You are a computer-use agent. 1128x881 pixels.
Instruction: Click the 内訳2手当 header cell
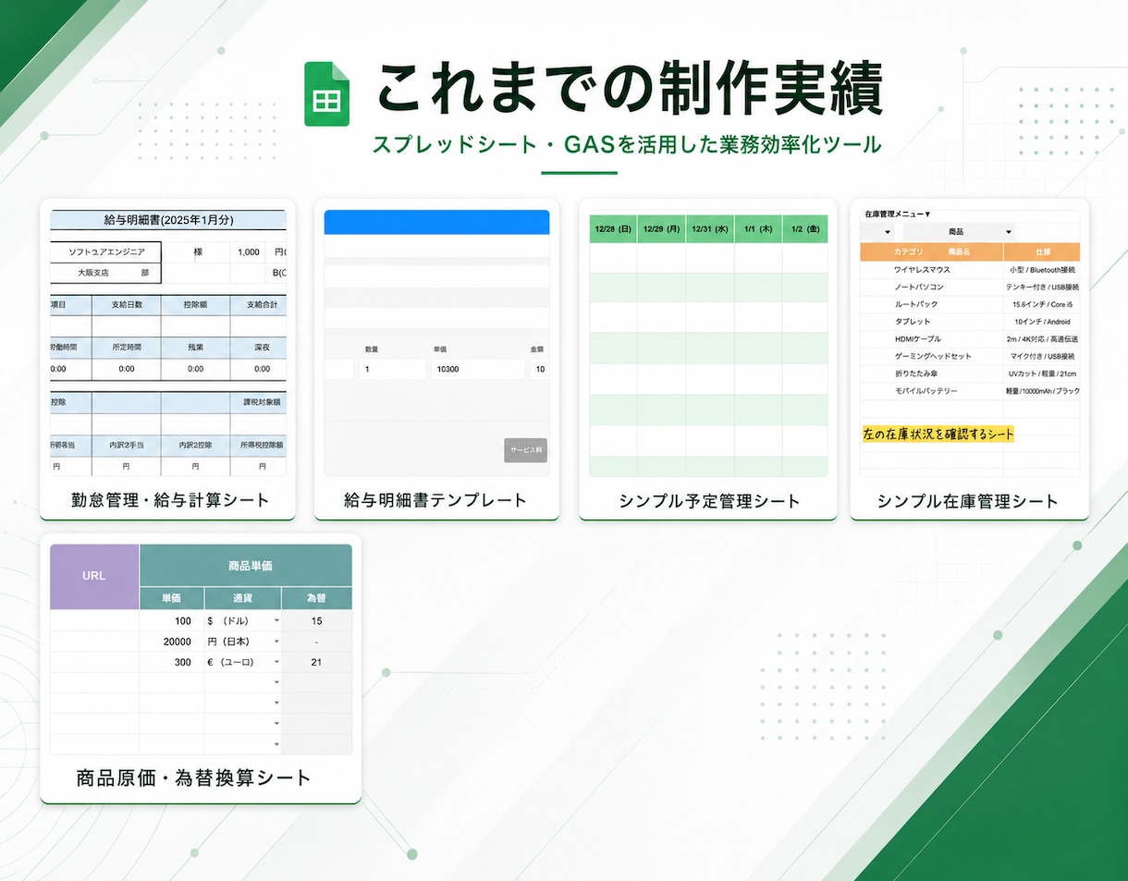click(x=127, y=445)
